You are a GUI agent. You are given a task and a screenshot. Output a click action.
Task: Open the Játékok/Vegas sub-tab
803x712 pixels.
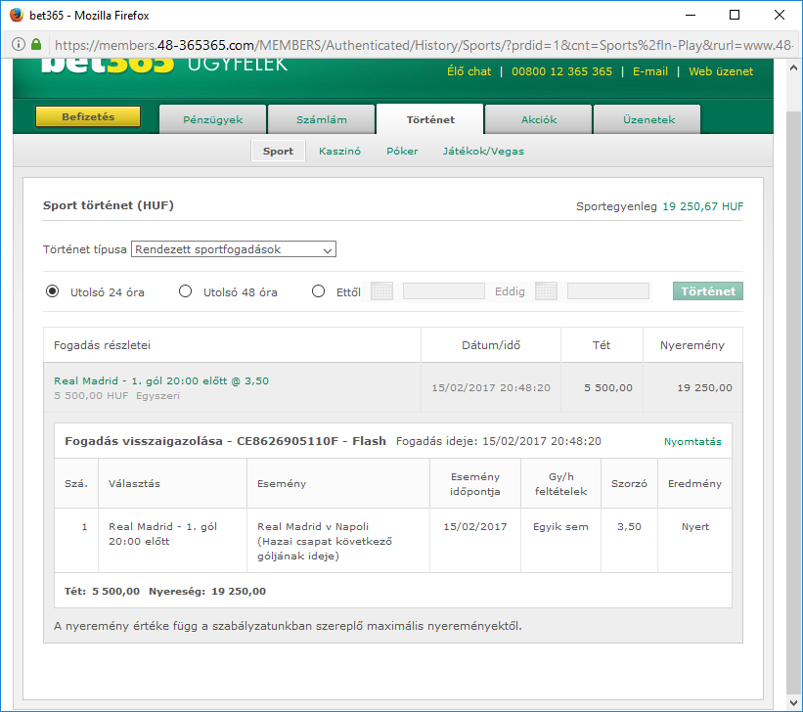[x=483, y=152]
